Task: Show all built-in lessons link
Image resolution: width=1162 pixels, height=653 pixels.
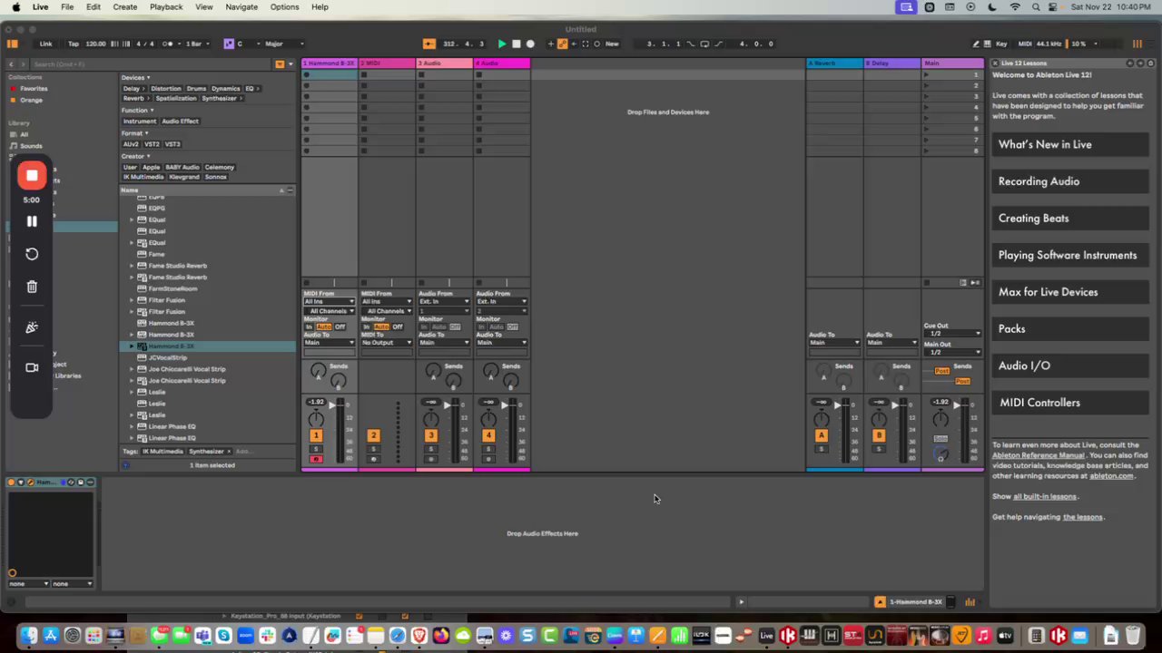Action: point(1045,496)
